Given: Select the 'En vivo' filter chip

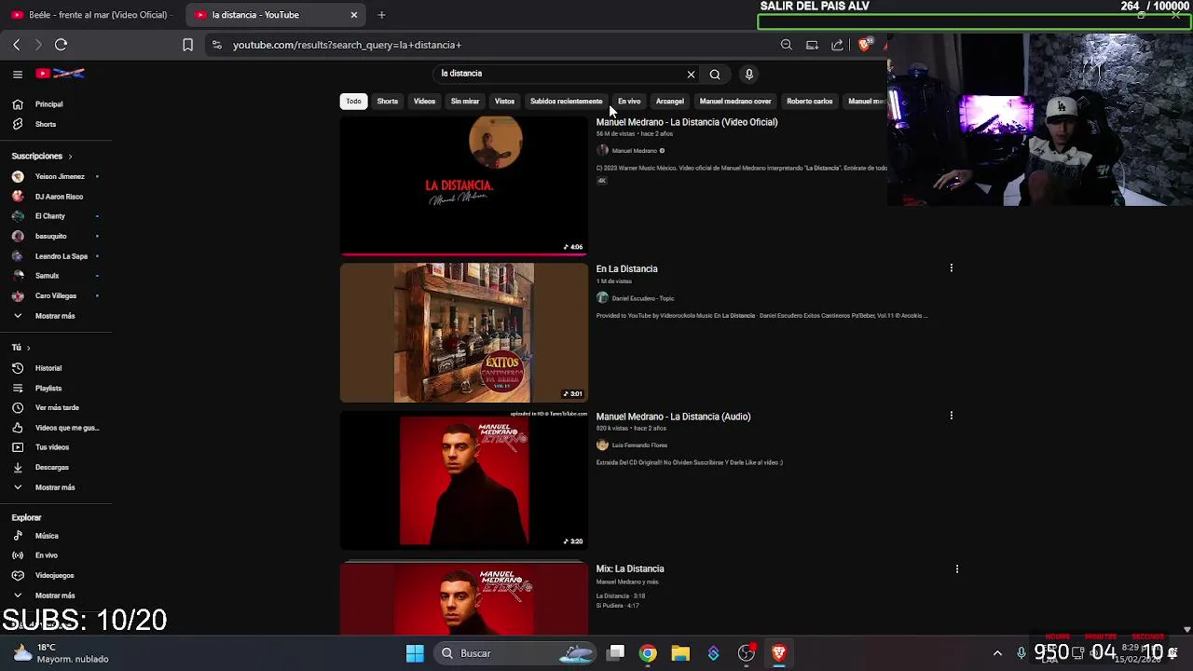Looking at the screenshot, I should pyautogui.click(x=629, y=101).
